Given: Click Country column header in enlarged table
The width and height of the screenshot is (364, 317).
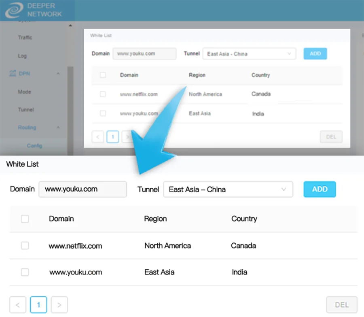Looking at the screenshot, I should pos(244,219).
